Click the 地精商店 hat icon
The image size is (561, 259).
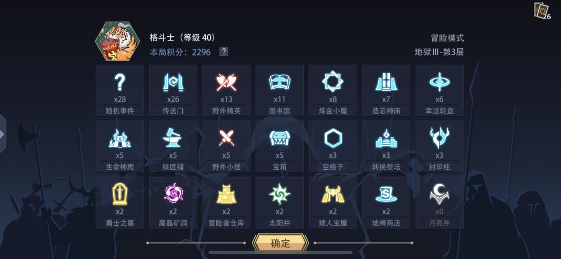click(386, 194)
